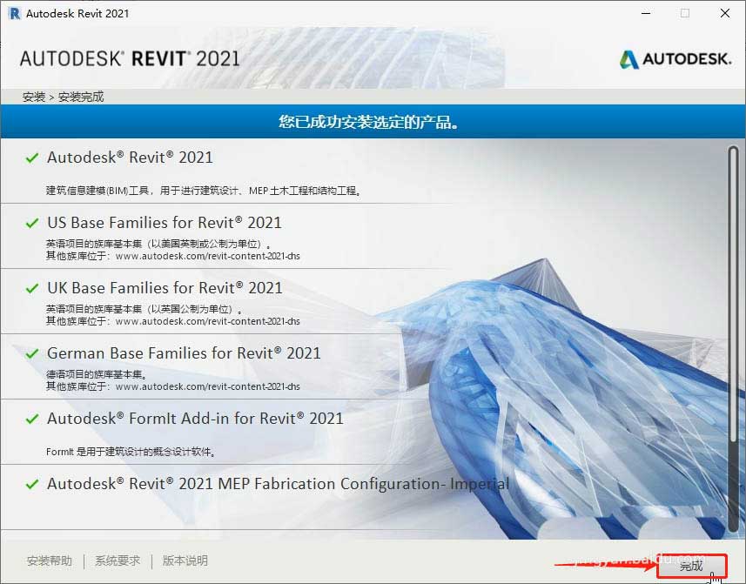Click the green checkmark beside Autodesk Revit 2021
746x584 pixels.
coord(32,158)
